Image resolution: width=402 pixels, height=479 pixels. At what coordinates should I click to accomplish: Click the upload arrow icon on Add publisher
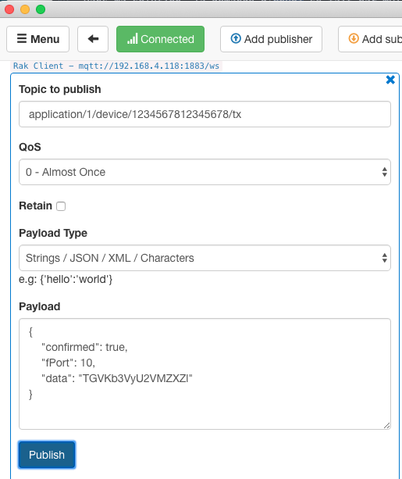coord(236,38)
